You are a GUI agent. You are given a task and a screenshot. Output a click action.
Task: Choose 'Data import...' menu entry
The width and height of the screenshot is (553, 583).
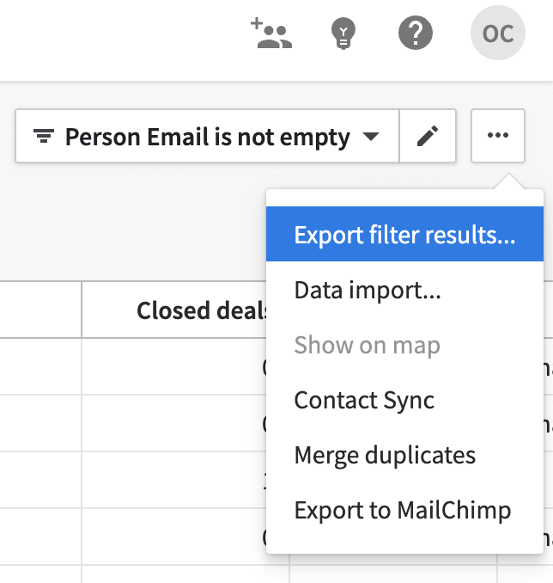coord(368,290)
